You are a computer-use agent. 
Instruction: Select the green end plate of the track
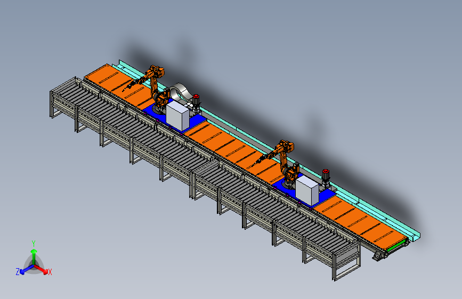click(397, 245)
